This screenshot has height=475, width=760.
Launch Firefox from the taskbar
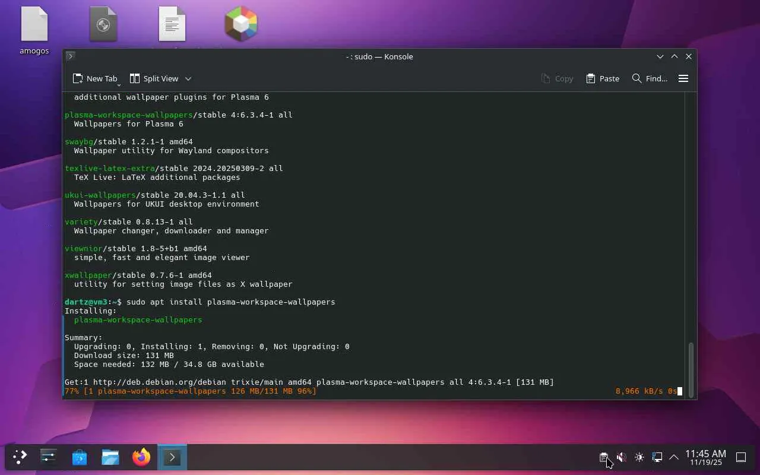tap(141, 457)
